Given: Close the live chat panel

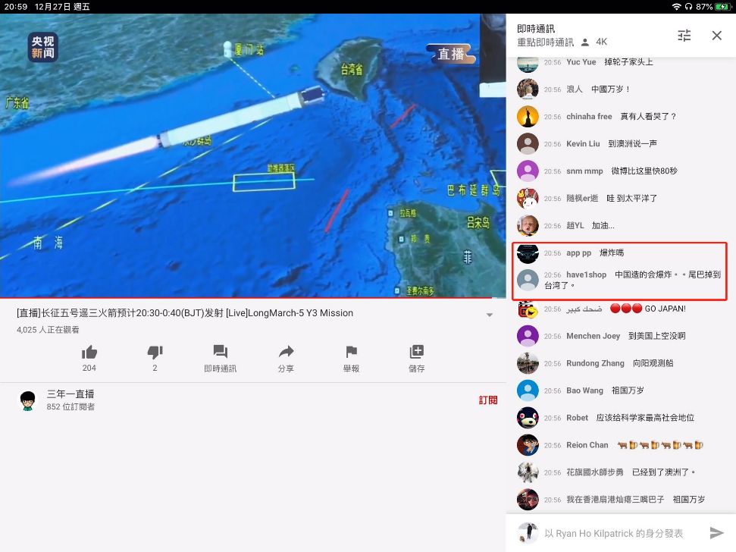Looking at the screenshot, I should point(717,35).
